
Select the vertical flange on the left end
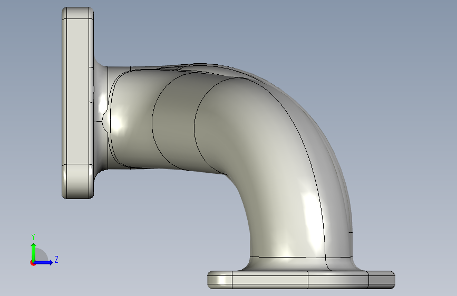pos(77,103)
